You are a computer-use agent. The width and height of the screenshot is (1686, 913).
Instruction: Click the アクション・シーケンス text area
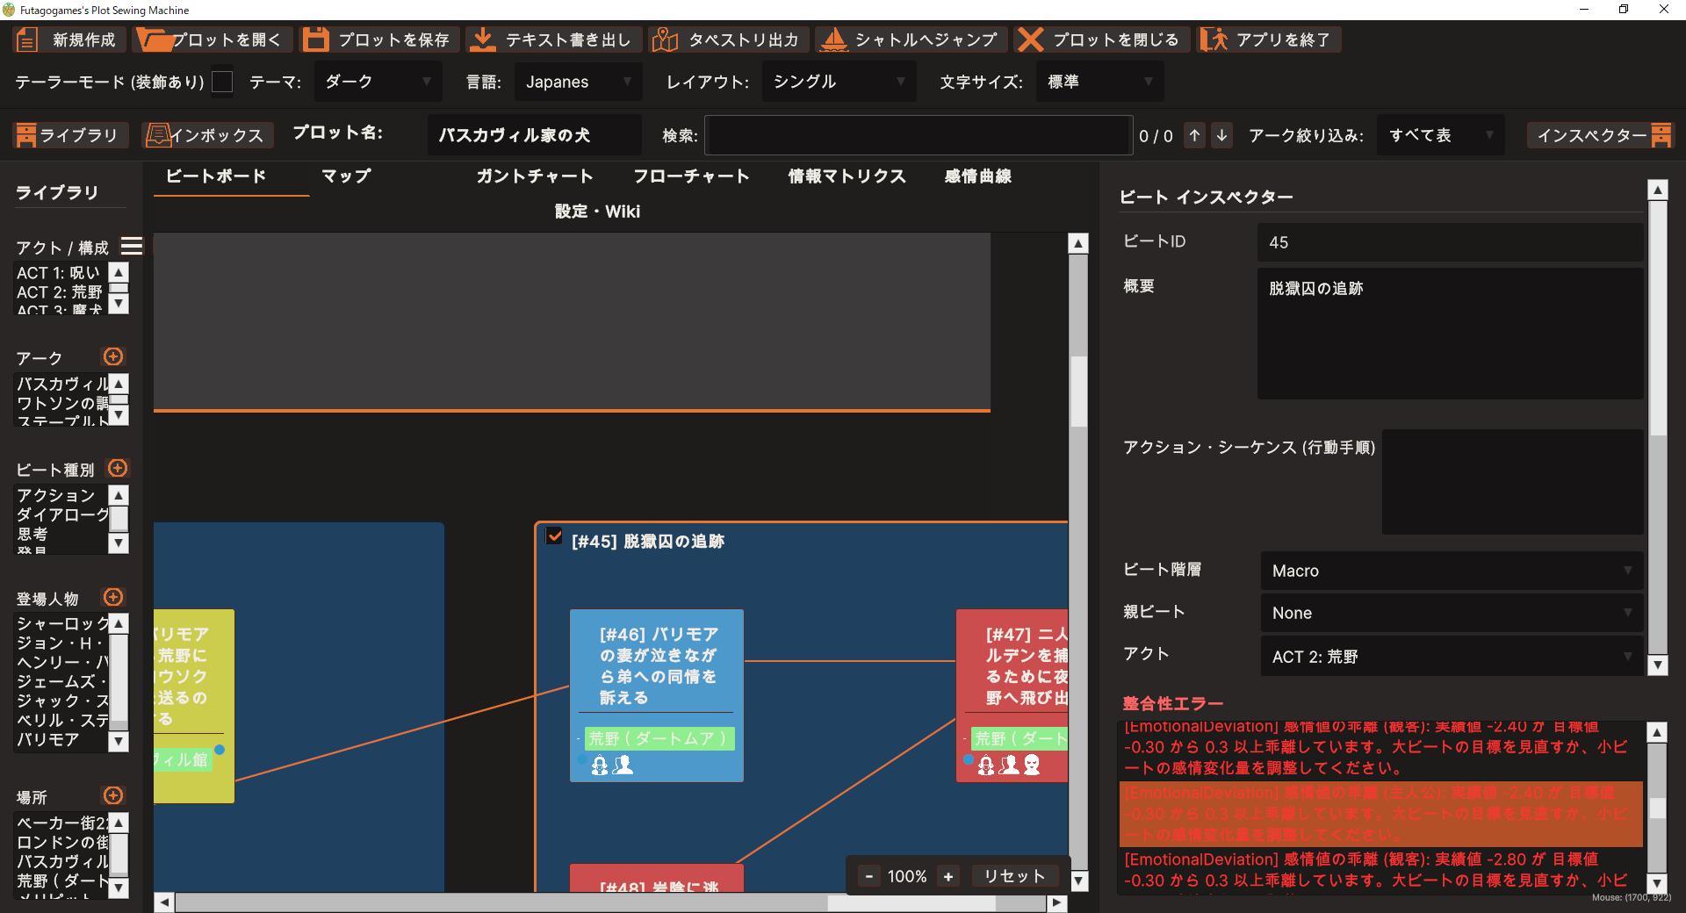[x=1512, y=482]
